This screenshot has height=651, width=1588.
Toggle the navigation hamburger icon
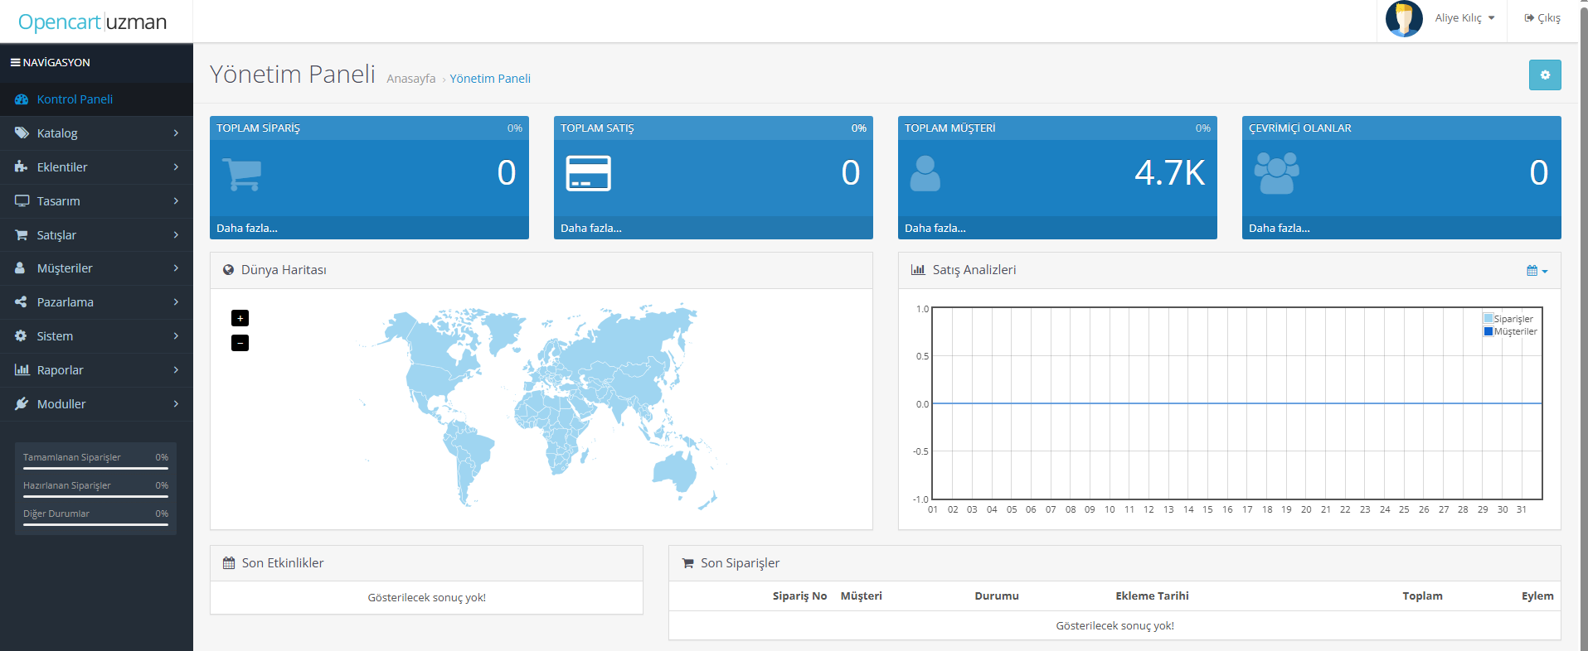click(15, 62)
